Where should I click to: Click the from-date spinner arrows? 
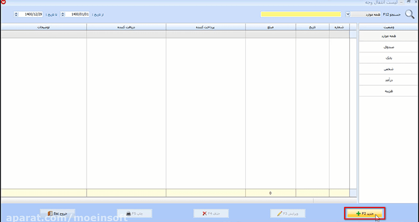(x=63, y=15)
